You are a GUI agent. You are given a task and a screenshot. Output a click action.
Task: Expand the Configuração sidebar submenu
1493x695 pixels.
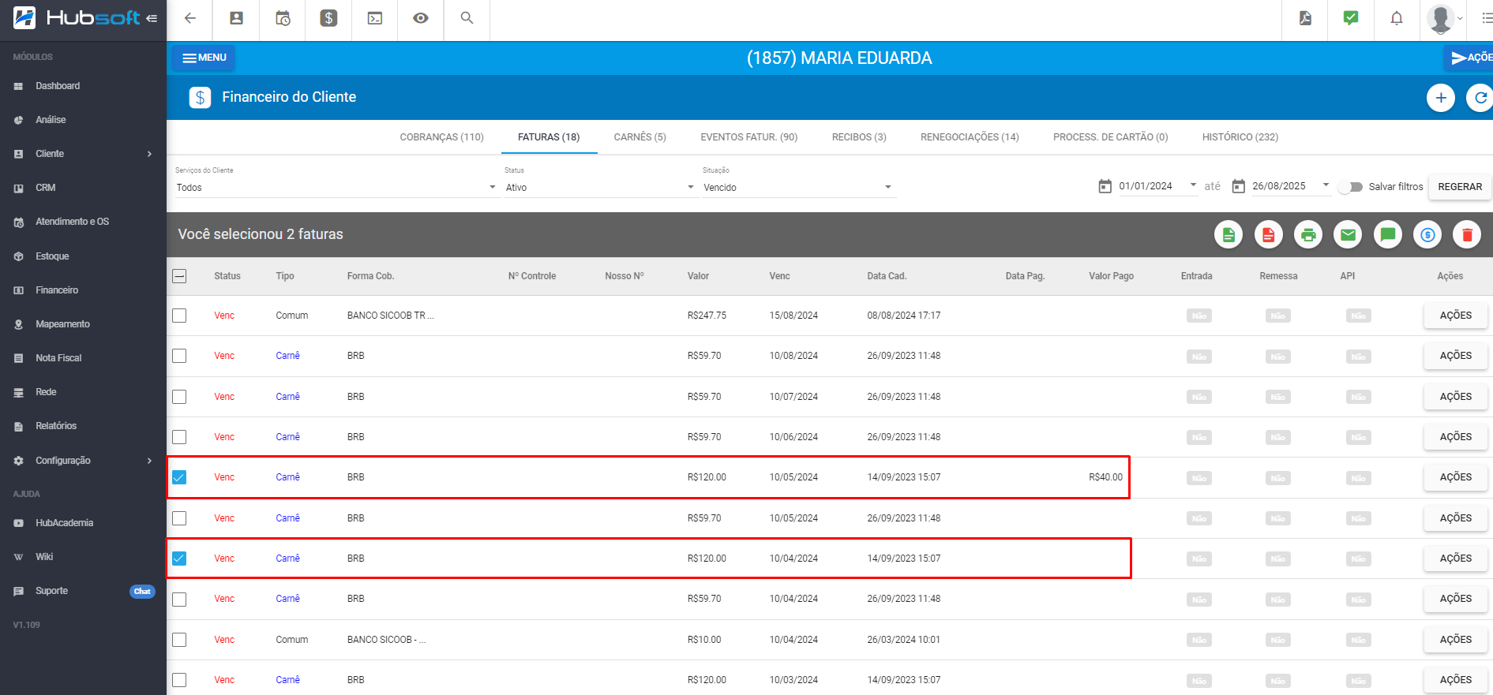[149, 461]
